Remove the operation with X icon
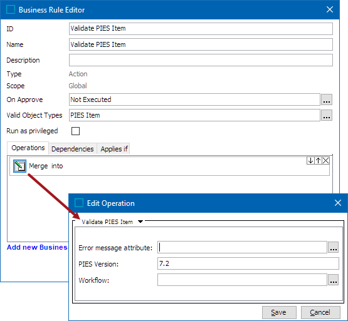This screenshot has height=321, width=348. 325,161
